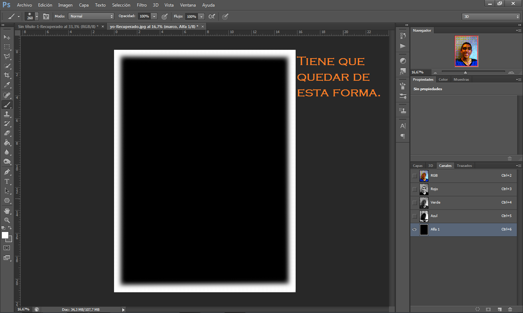
Task: Select the Dodge tool
Action: (x=7, y=161)
